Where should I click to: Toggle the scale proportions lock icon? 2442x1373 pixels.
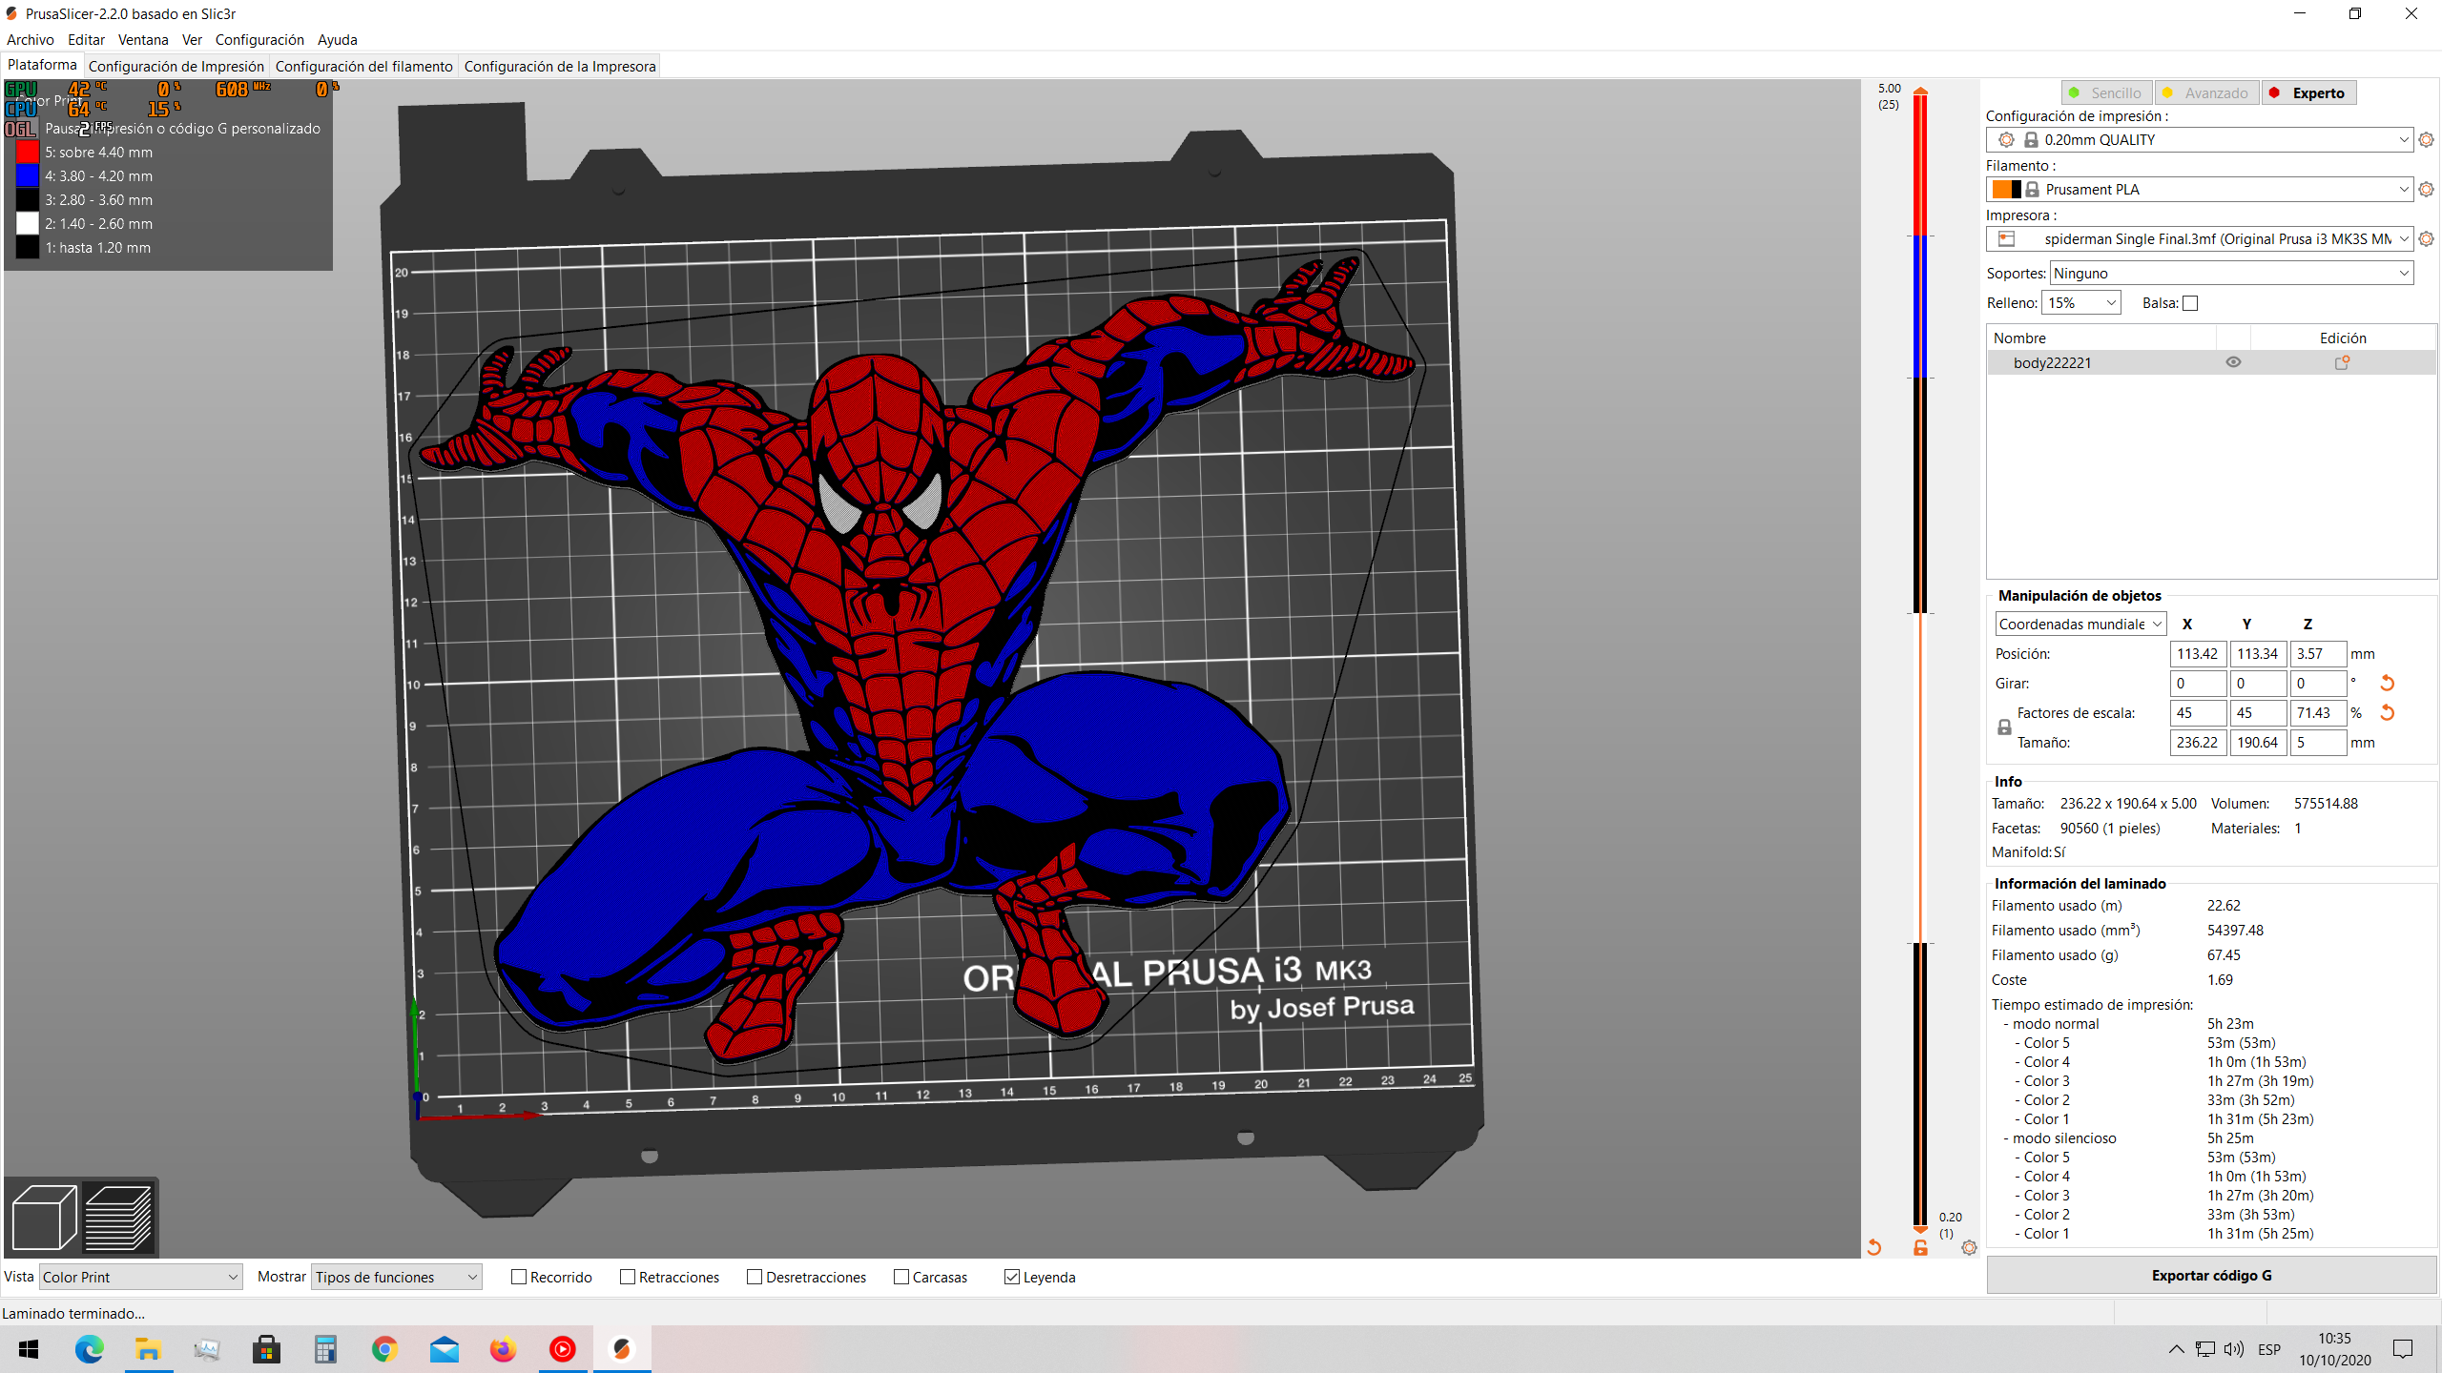pyautogui.click(x=2004, y=727)
